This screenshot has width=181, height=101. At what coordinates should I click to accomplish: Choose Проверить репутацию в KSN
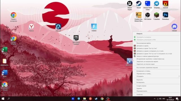point(156,40)
